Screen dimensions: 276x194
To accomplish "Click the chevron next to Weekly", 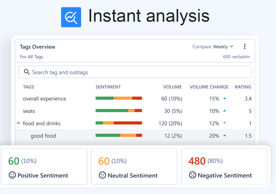I will point(232,46).
